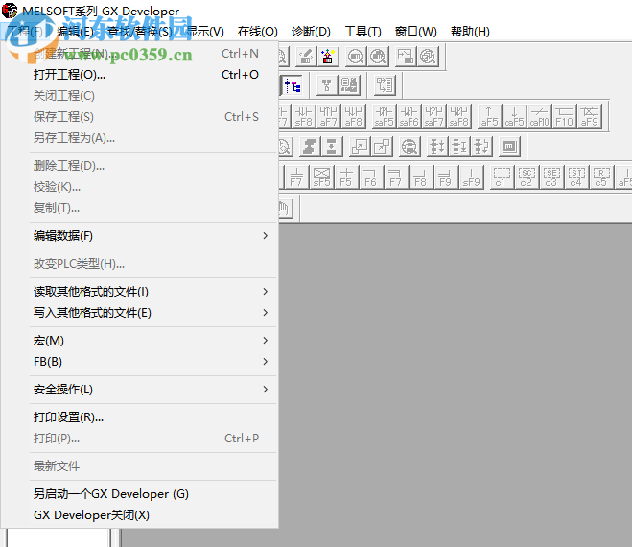This screenshot has height=547, width=632.
Task: Click the SC c2 step attribute icon
Action: pyautogui.click(x=527, y=178)
